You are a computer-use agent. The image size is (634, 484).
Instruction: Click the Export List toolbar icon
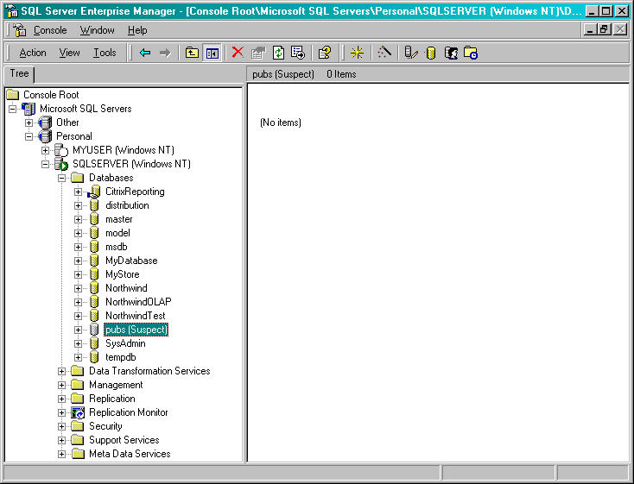pos(298,53)
